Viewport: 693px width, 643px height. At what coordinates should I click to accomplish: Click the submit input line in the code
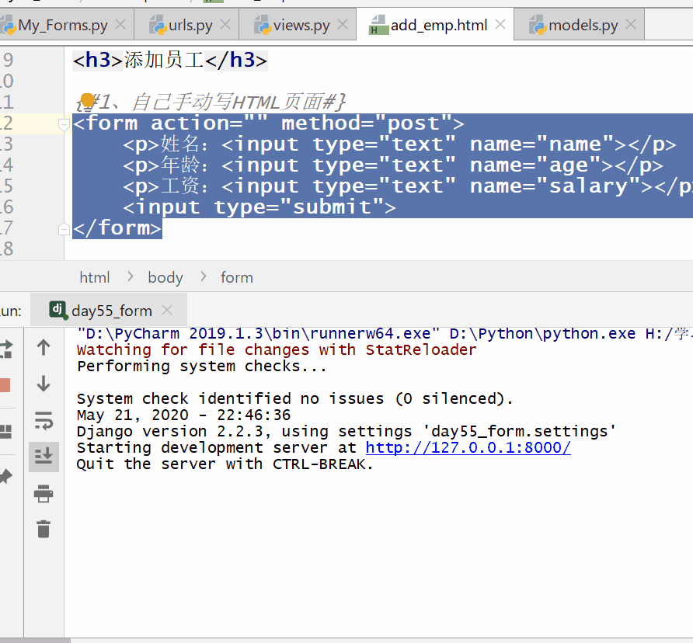click(259, 207)
